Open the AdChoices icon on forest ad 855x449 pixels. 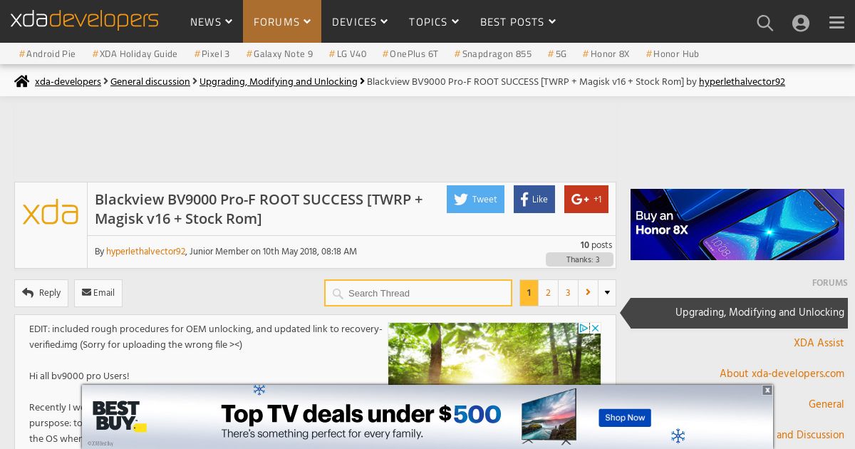pyautogui.click(x=584, y=328)
